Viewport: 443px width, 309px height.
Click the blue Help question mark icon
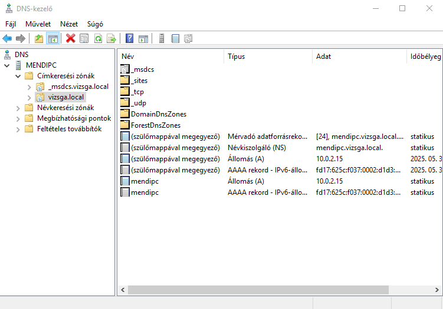point(129,39)
